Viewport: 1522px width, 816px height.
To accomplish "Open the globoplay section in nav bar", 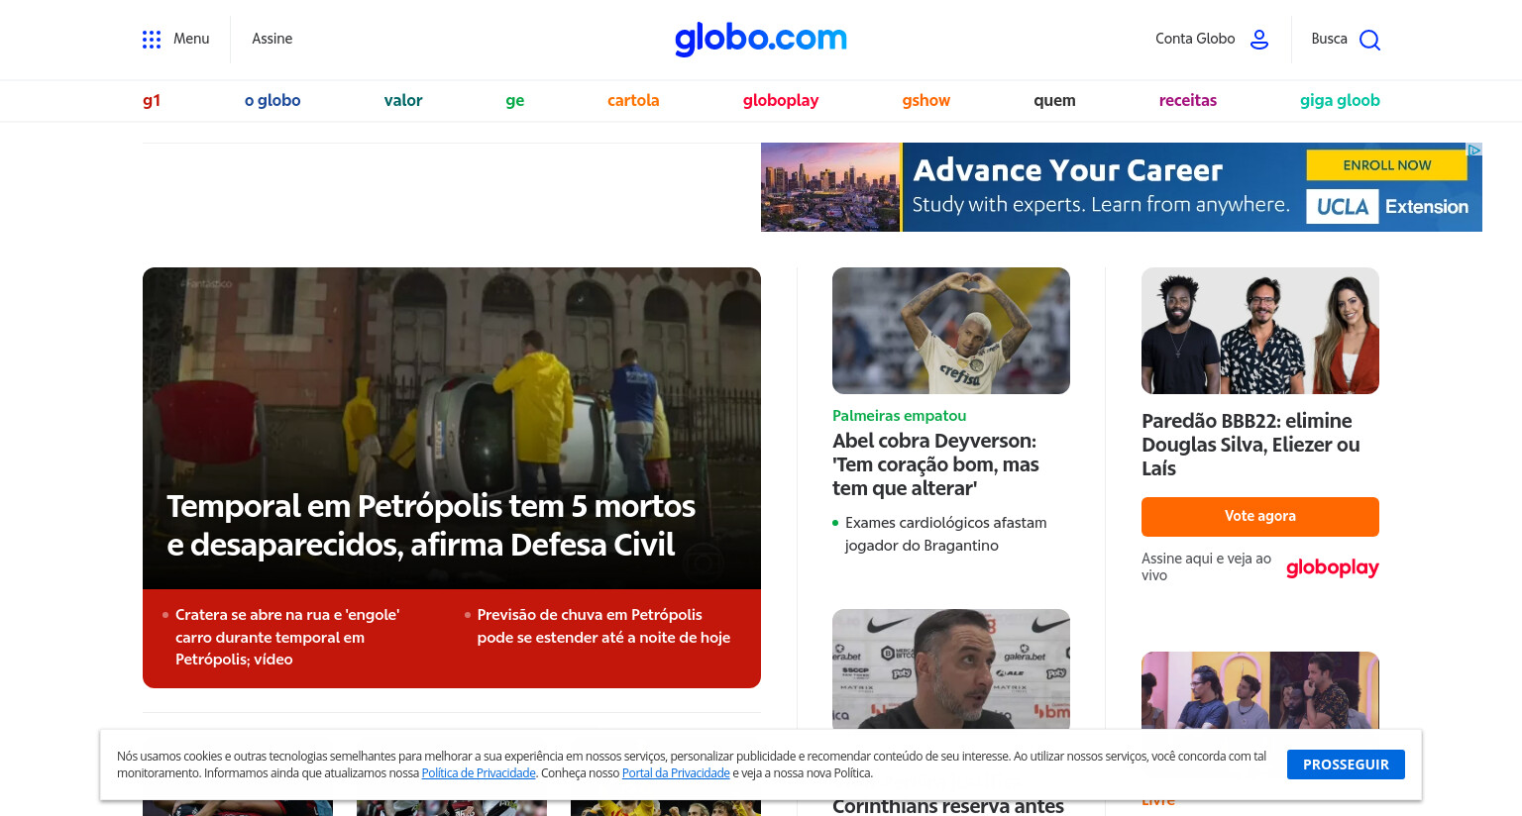I will click(x=781, y=100).
